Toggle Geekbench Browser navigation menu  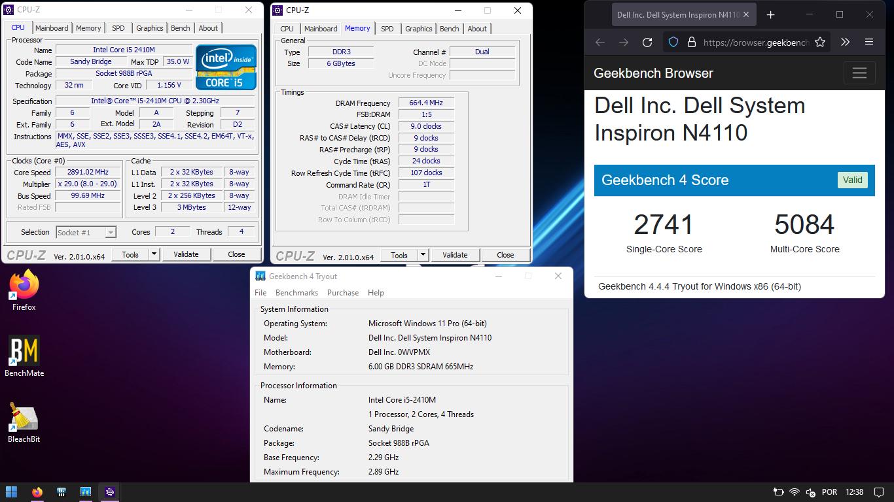tap(859, 73)
